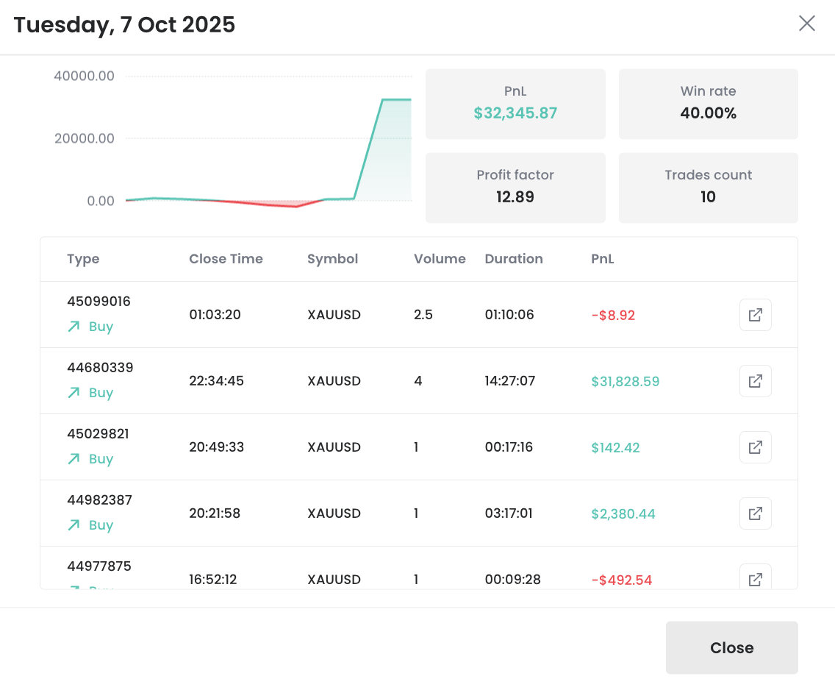Click the $32,345.87 PnL value
This screenshot has width=835, height=690.
click(x=515, y=113)
